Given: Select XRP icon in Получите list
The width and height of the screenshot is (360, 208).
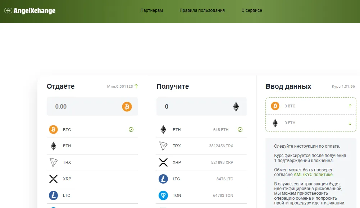Looking at the screenshot, I should coord(163,162).
